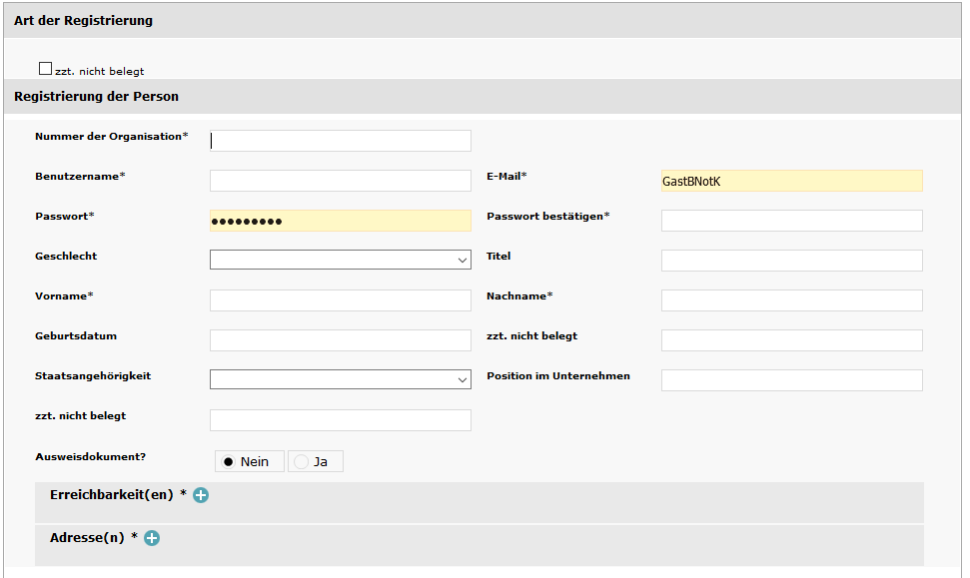The height and width of the screenshot is (578, 970).
Task: Click the Vorname input field
Action: [x=341, y=300]
